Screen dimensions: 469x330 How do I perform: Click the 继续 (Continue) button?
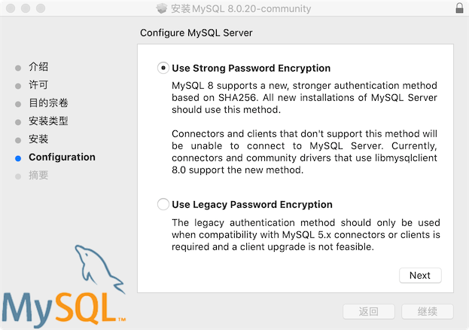tap(427, 311)
